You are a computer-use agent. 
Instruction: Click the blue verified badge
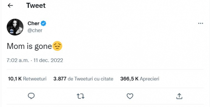pos(43,23)
